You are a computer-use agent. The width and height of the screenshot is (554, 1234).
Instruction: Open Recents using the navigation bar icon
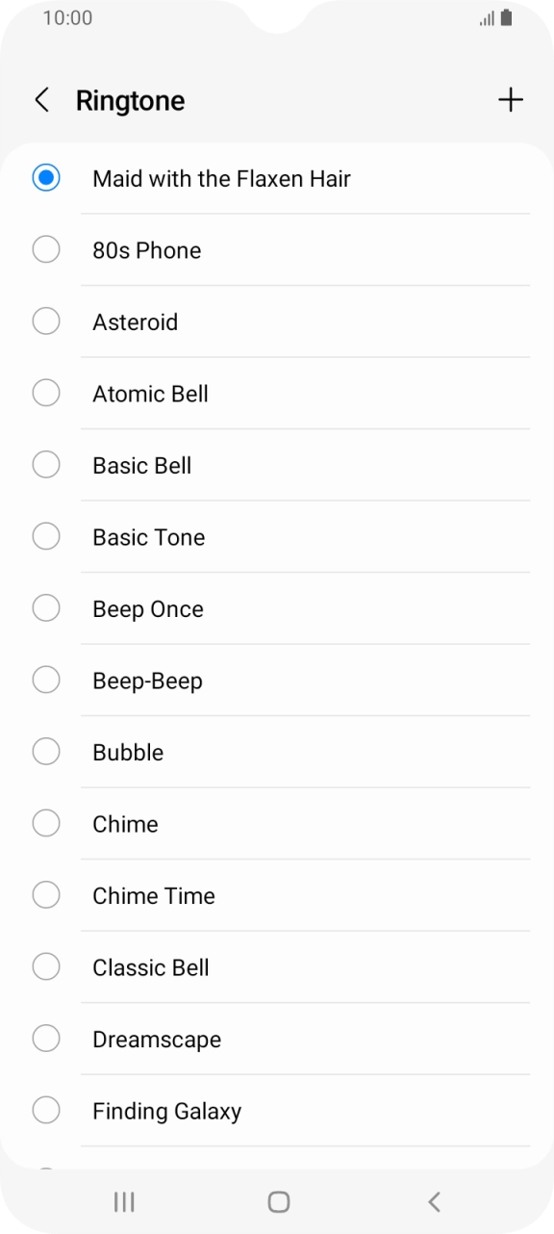coord(123,1201)
